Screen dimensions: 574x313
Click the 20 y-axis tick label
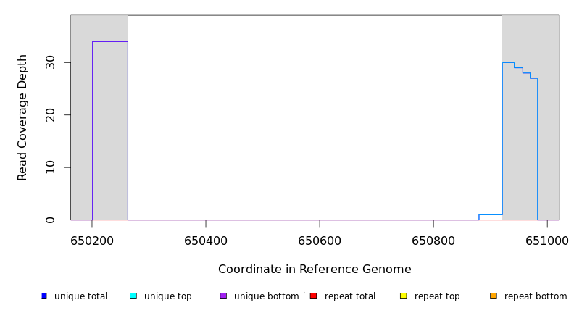pos(50,115)
